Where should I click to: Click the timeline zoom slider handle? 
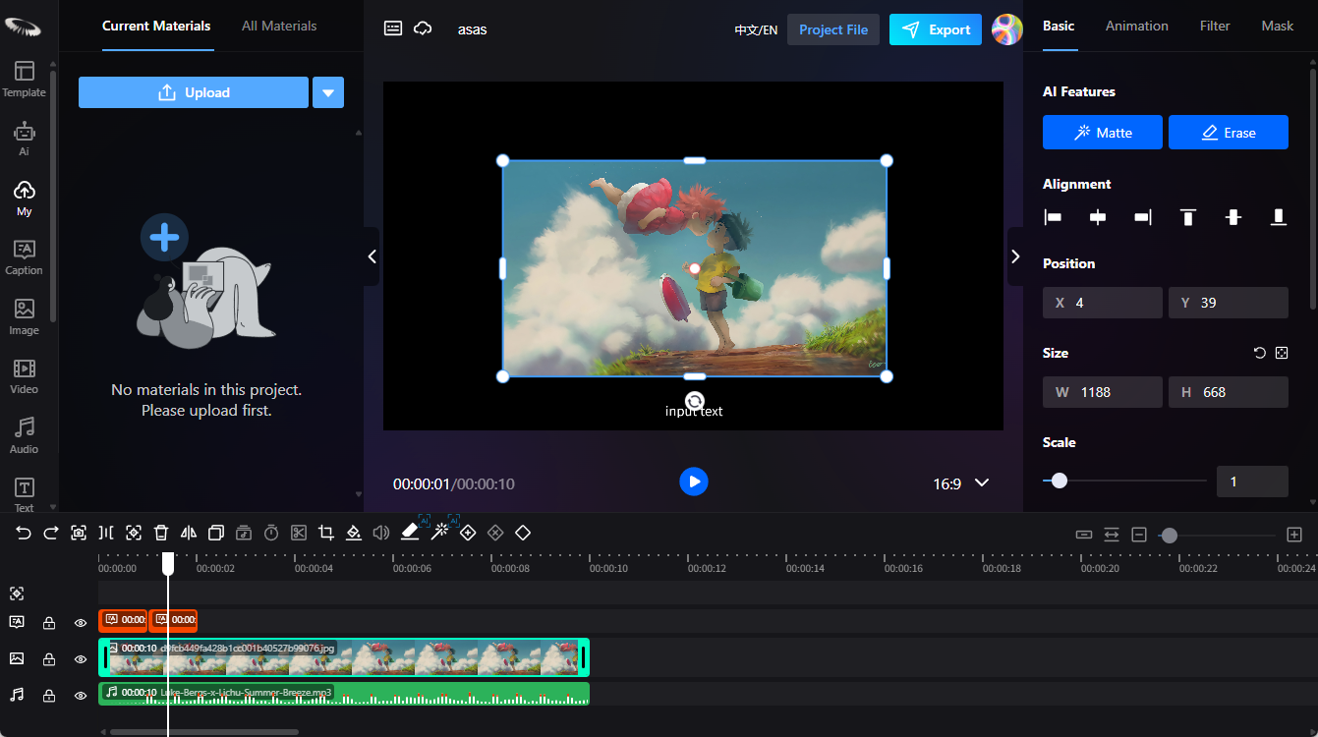pyautogui.click(x=1169, y=535)
